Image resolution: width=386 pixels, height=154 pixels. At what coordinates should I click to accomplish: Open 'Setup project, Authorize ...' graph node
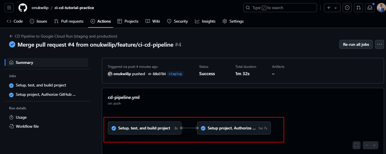(234, 128)
